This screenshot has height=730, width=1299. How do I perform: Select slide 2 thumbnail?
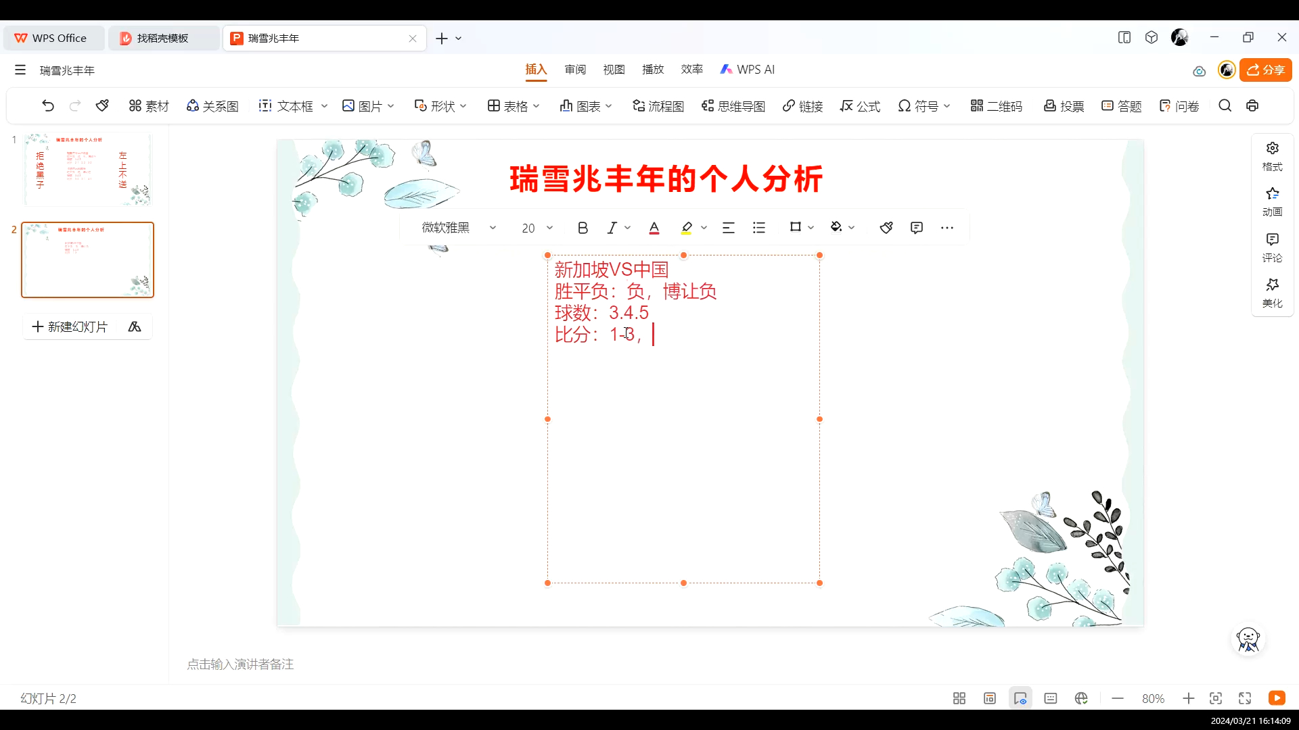tap(87, 260)
